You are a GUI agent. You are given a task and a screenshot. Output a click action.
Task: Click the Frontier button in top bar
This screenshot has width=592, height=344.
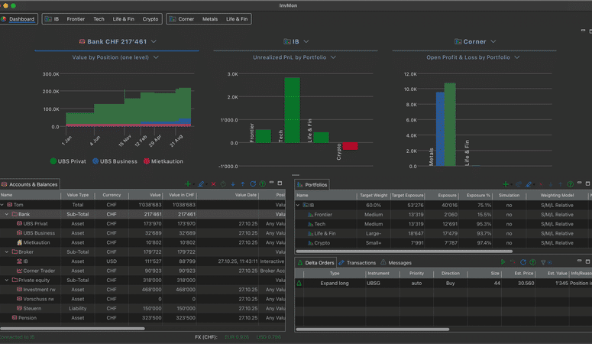pos(76,19)
